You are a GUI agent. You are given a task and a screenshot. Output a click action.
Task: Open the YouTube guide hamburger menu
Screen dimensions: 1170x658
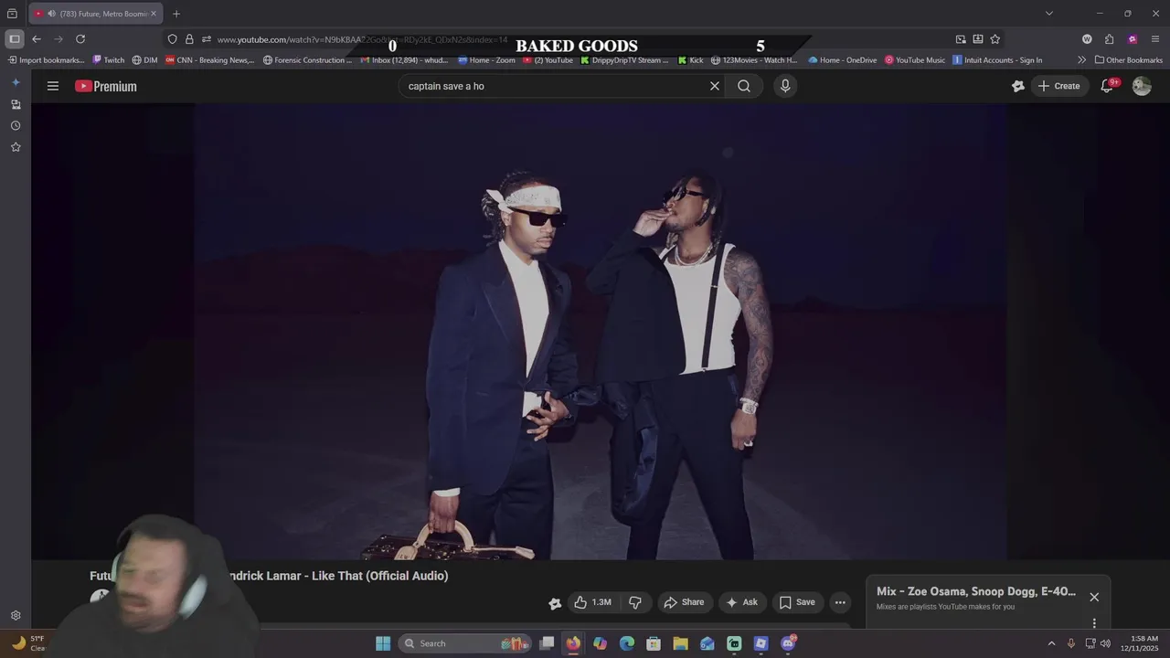point(53,86)
